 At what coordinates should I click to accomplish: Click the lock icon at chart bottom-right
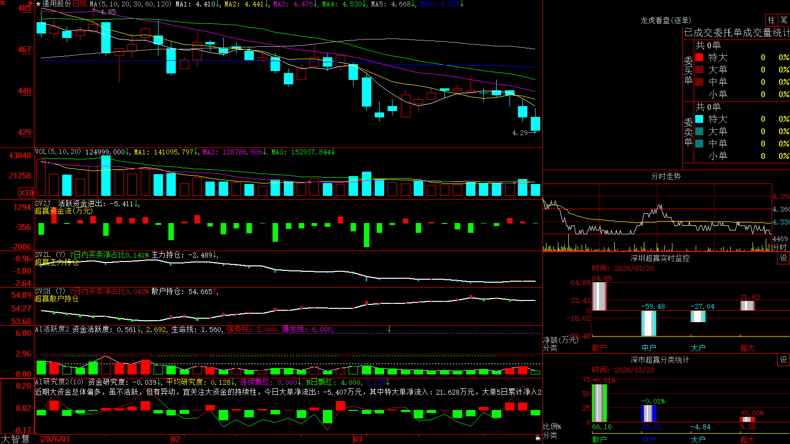(x=538, y=438)
